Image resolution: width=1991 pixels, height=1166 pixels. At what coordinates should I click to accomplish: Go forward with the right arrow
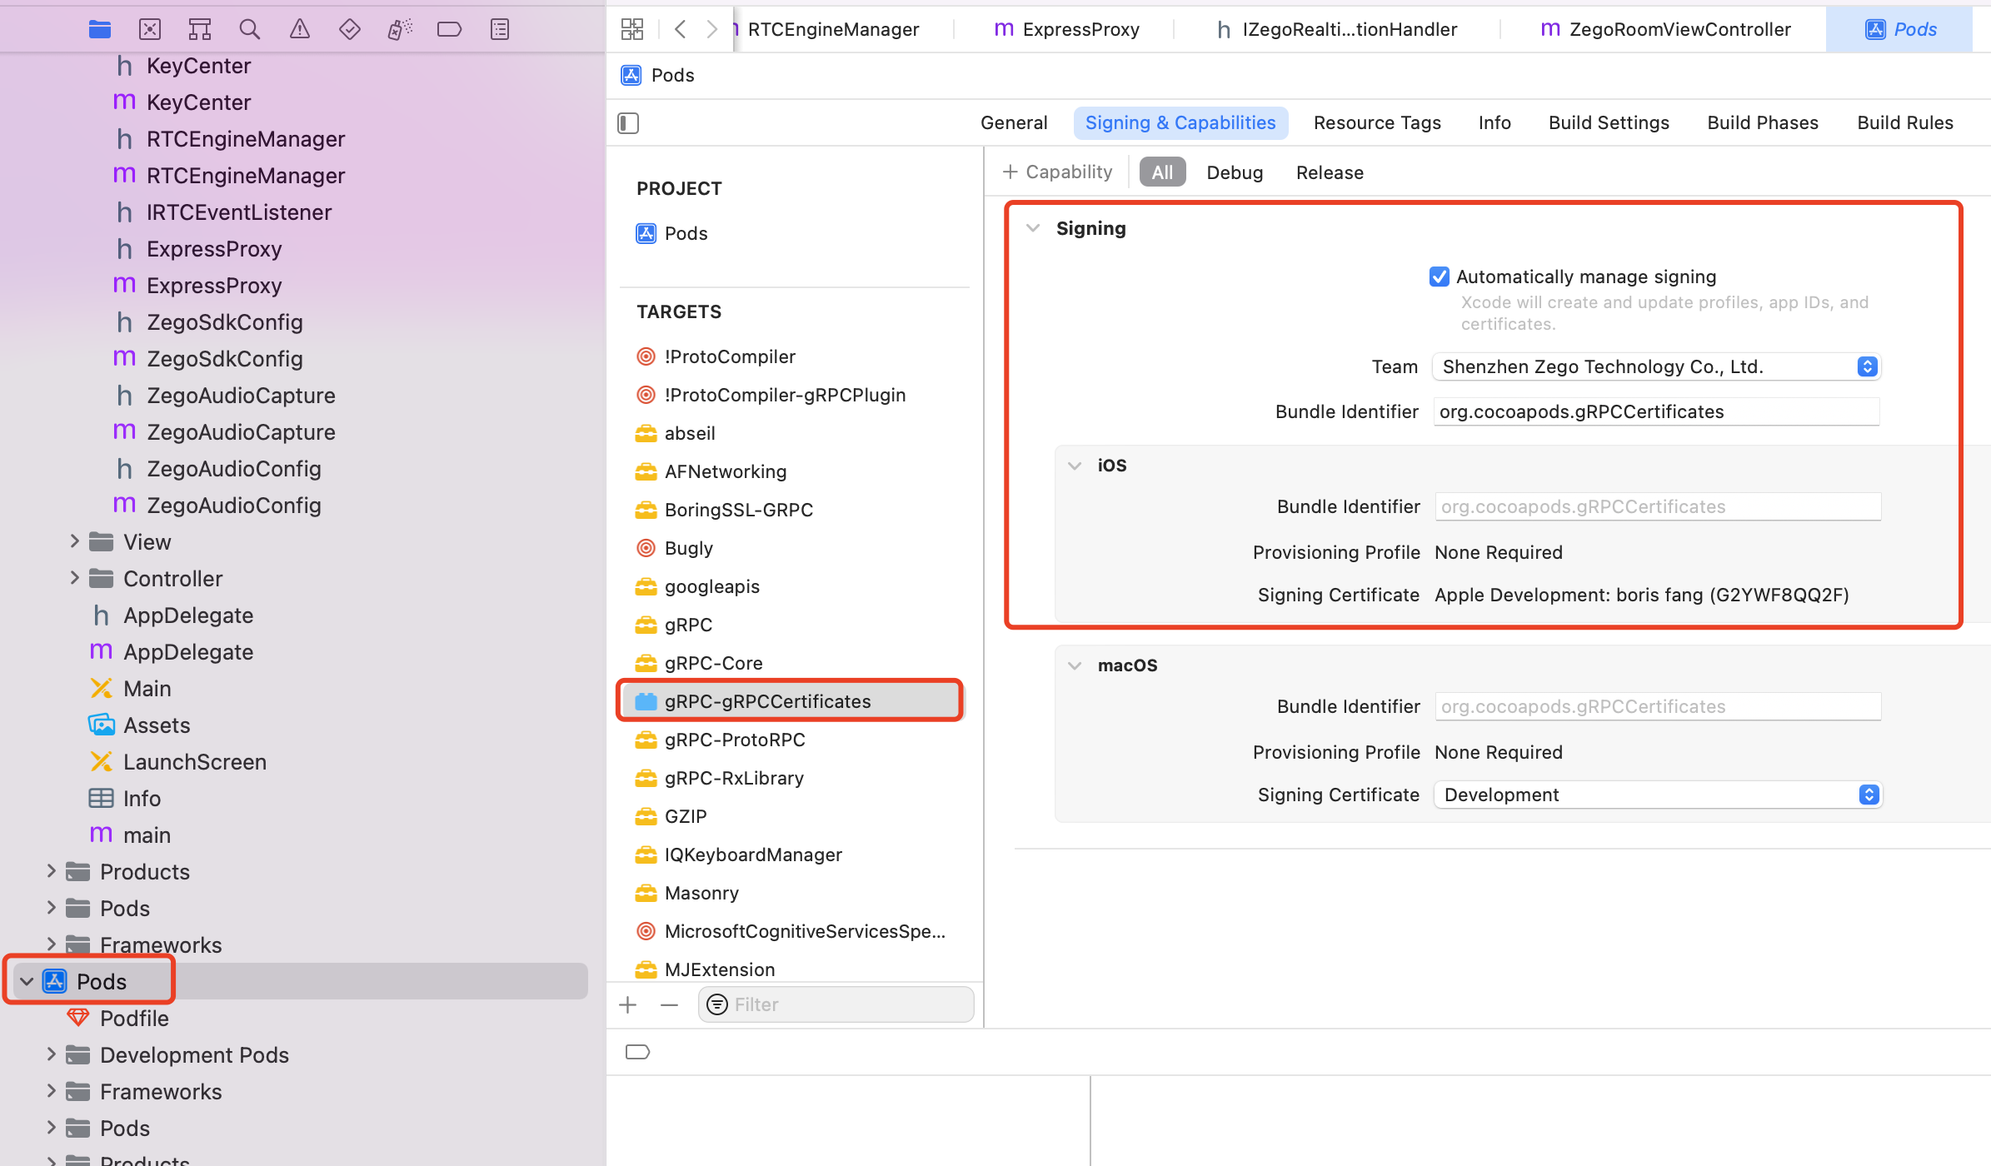pyautogui.click(x=711, y=29)
